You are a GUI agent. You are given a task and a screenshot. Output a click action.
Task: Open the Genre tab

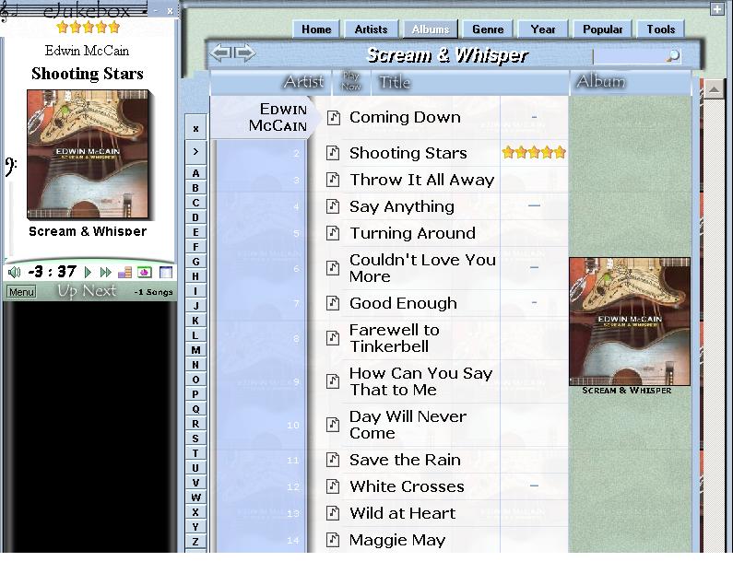tap(488, 29)
